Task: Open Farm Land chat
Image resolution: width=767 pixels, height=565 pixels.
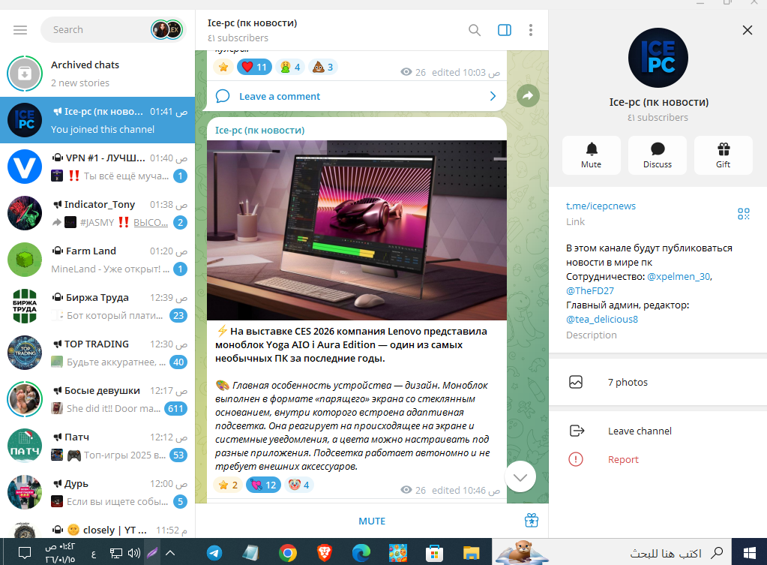Action: (97, 260)
